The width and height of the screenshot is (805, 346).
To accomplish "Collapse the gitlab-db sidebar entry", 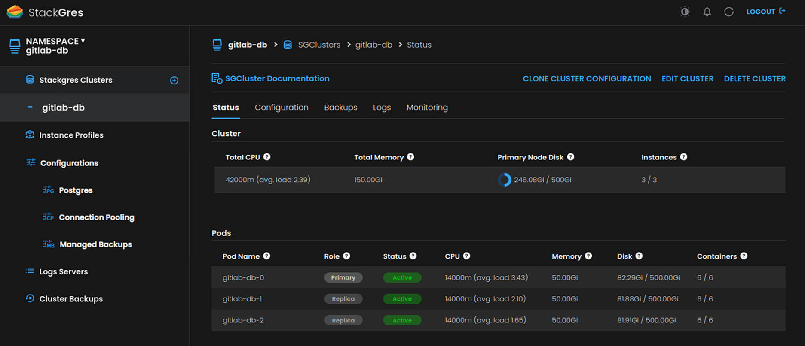I will point(30,107).
